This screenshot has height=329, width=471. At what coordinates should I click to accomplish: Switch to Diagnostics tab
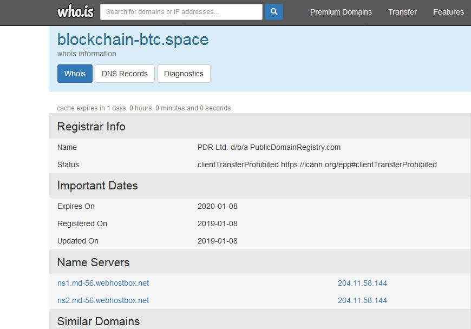pyautogui.click(x=184, y=74)
